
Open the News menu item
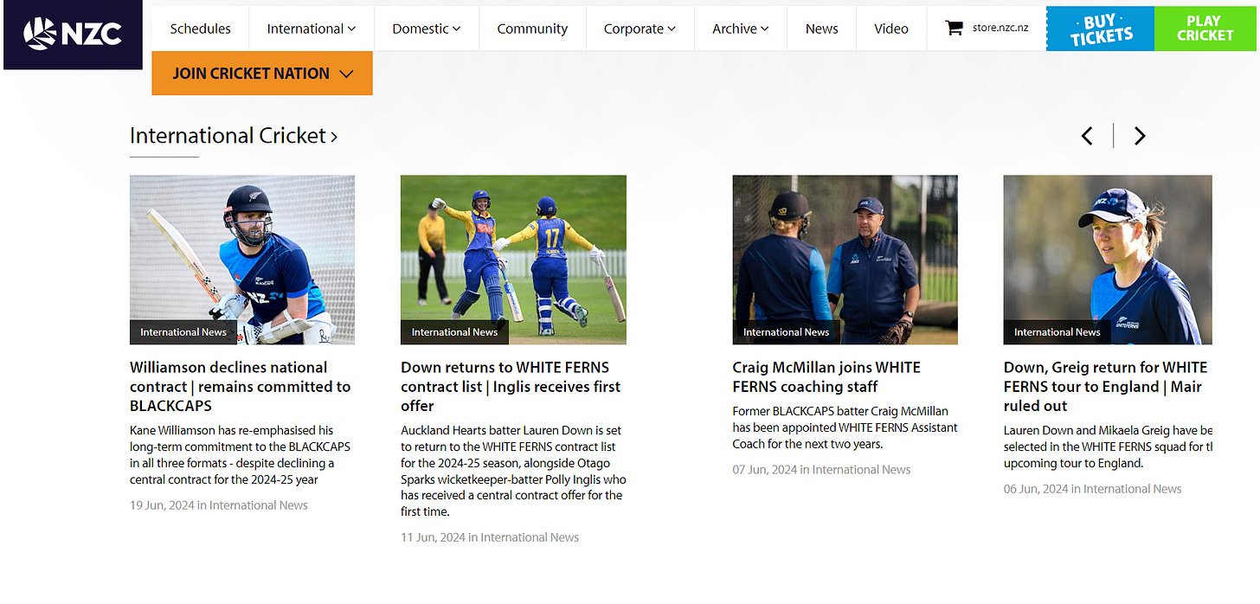pyautogui.click(x=821, y=29)
